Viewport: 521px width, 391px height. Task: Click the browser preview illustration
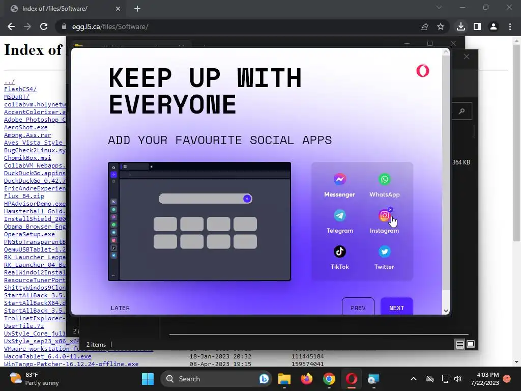pos(199,221)
